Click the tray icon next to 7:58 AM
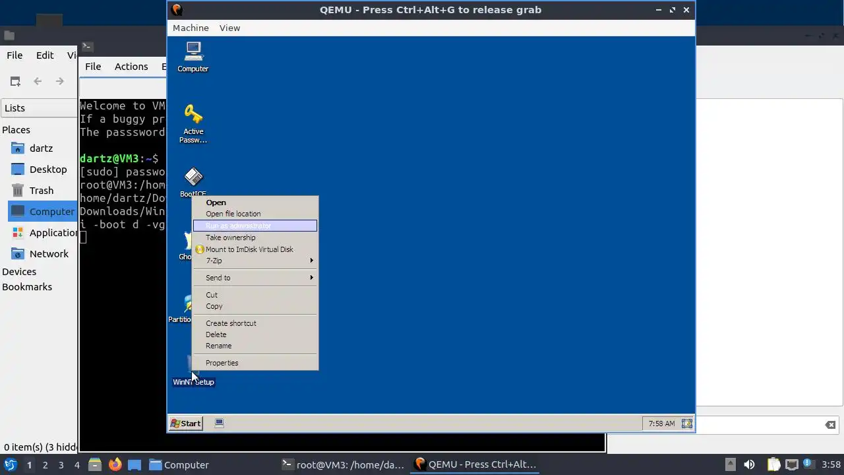844x475 pixels. pyautogui.click(x=686, y=424)
